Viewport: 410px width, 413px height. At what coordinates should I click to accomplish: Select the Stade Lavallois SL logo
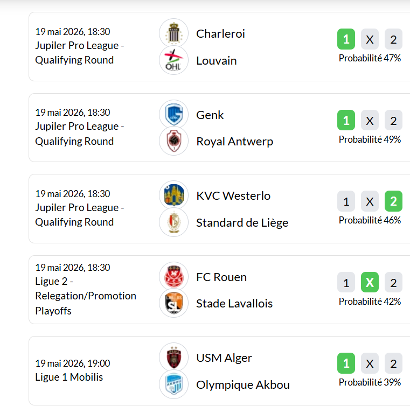(x=173, y=303)
